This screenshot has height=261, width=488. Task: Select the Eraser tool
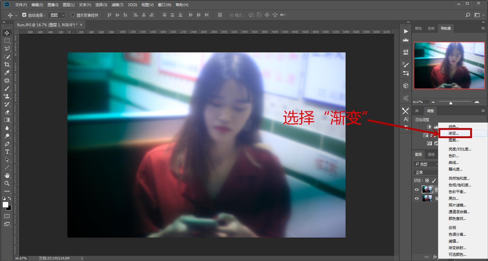pyautogui.click(x=7, y=112)
